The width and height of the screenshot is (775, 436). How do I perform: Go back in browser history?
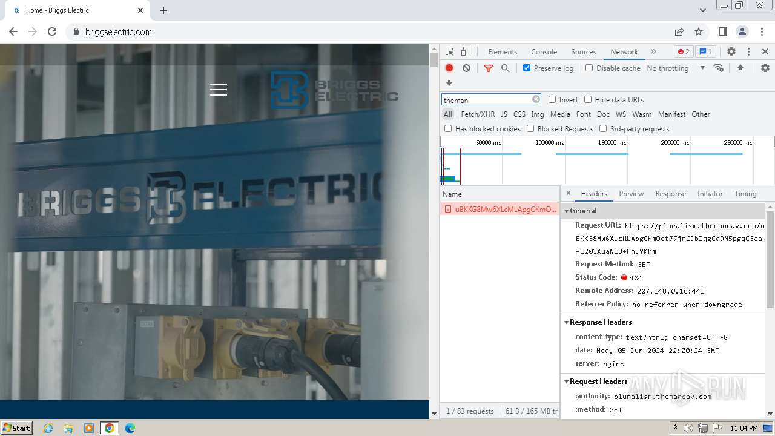tap(13, 31)
